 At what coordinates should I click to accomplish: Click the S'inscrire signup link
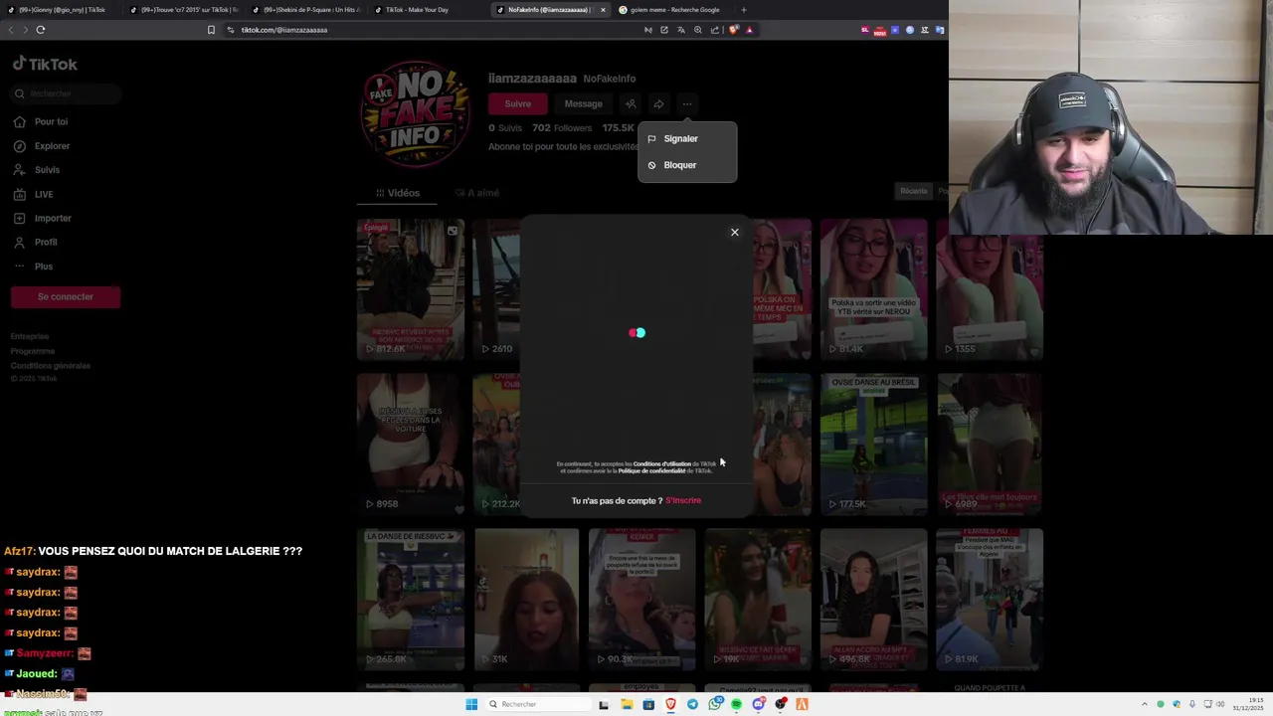pos(683,501)
